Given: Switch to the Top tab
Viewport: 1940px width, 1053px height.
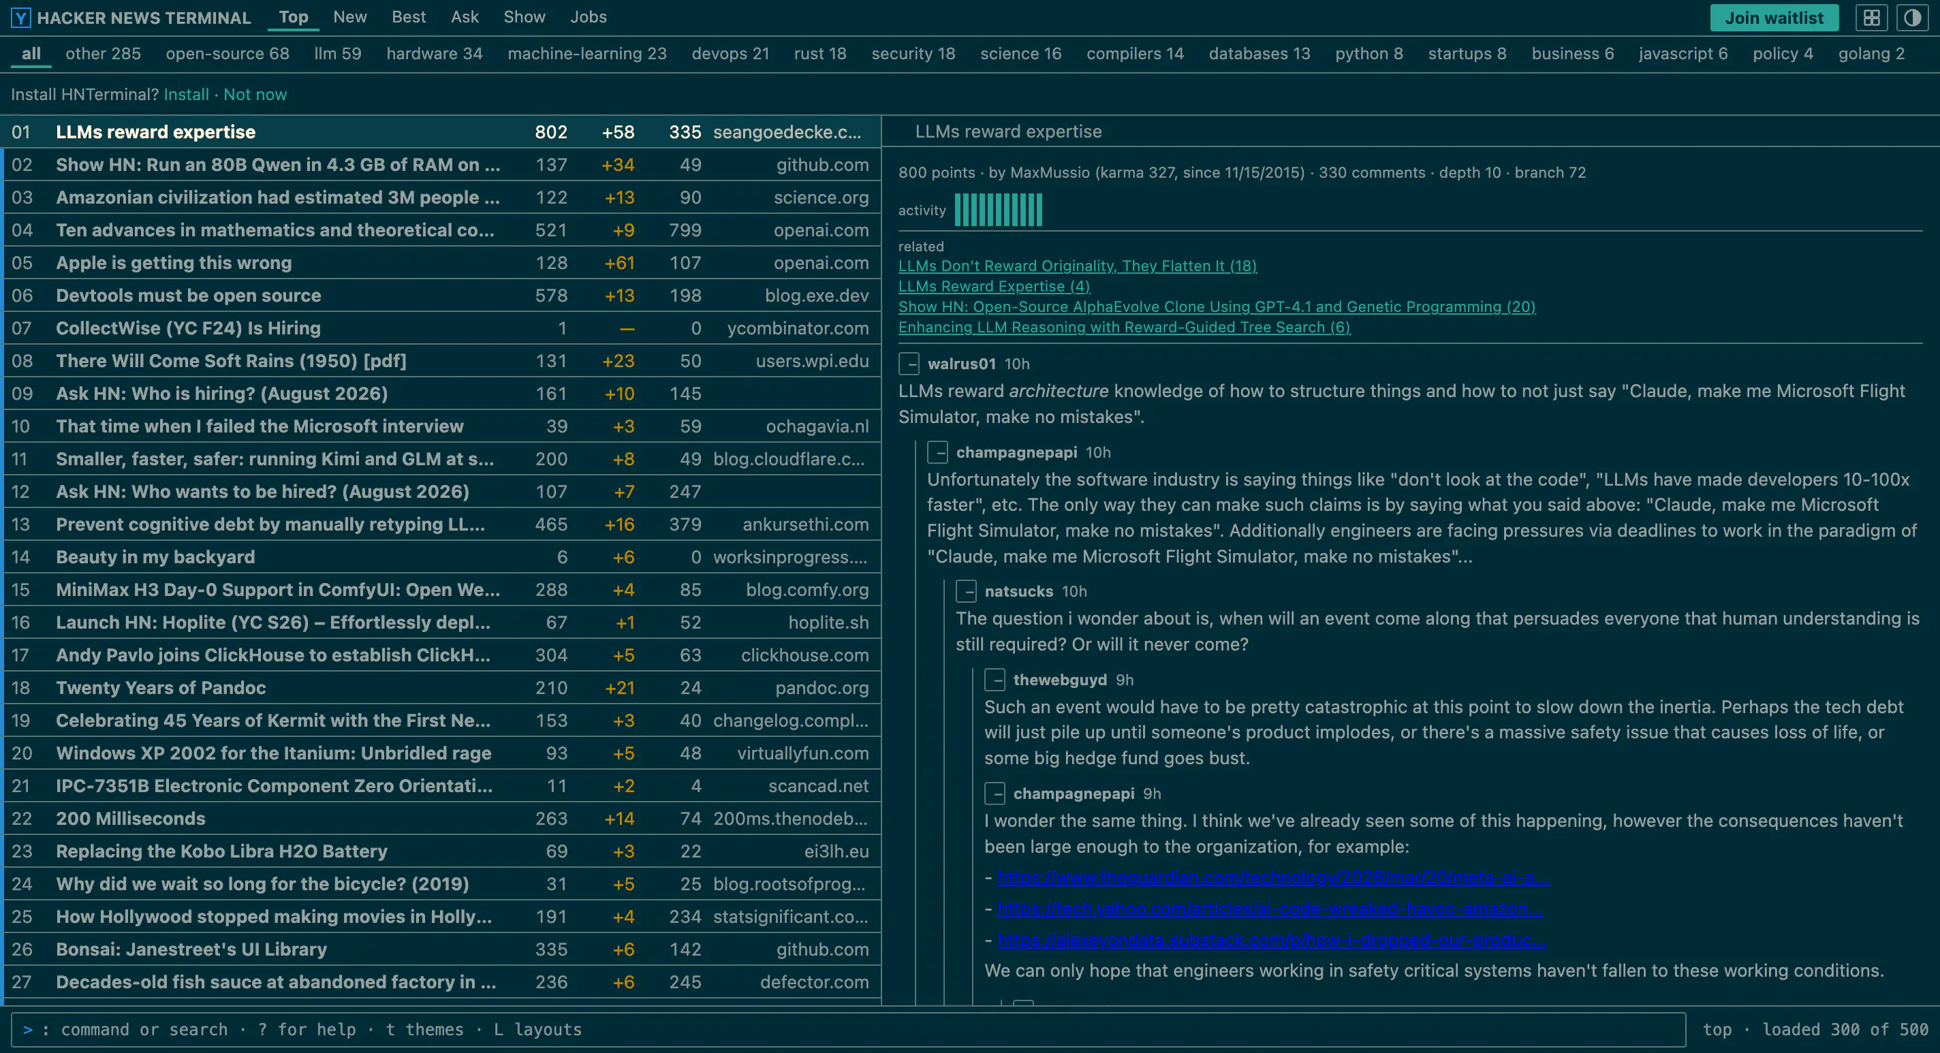Looking at the screenshot, I should click(x=293, y=17).
